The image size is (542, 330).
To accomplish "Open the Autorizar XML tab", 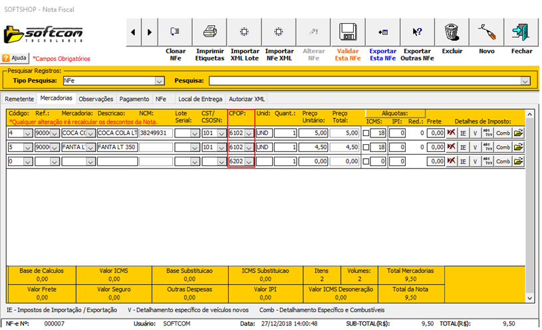I will pyautogui.click(x=246, y=99).
